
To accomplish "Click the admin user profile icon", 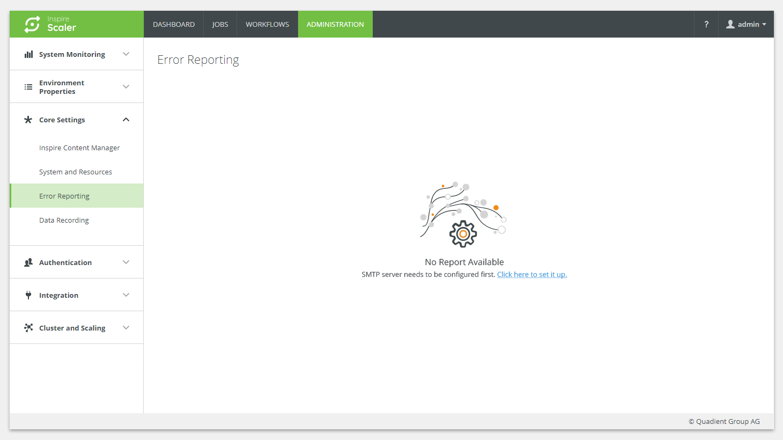I will click(x=730, y=24).
